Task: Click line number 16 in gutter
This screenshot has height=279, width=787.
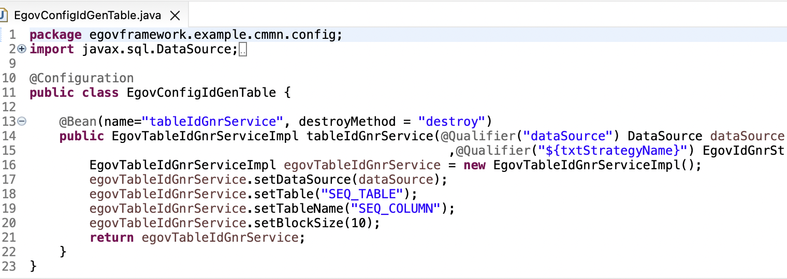Action: click(9, 165)
